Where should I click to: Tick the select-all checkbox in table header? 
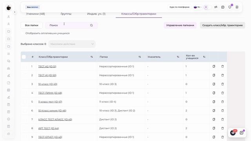tap(24, 57)
